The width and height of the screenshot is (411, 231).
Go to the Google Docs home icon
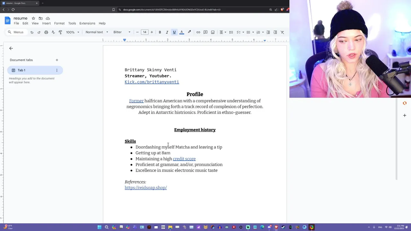coord(7,21)
